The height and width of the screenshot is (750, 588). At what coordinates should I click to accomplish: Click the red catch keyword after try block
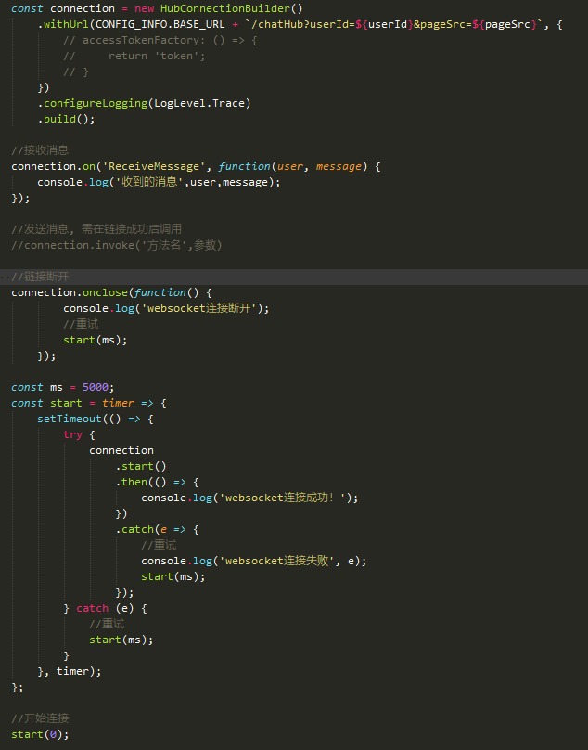tap(92, 608)
